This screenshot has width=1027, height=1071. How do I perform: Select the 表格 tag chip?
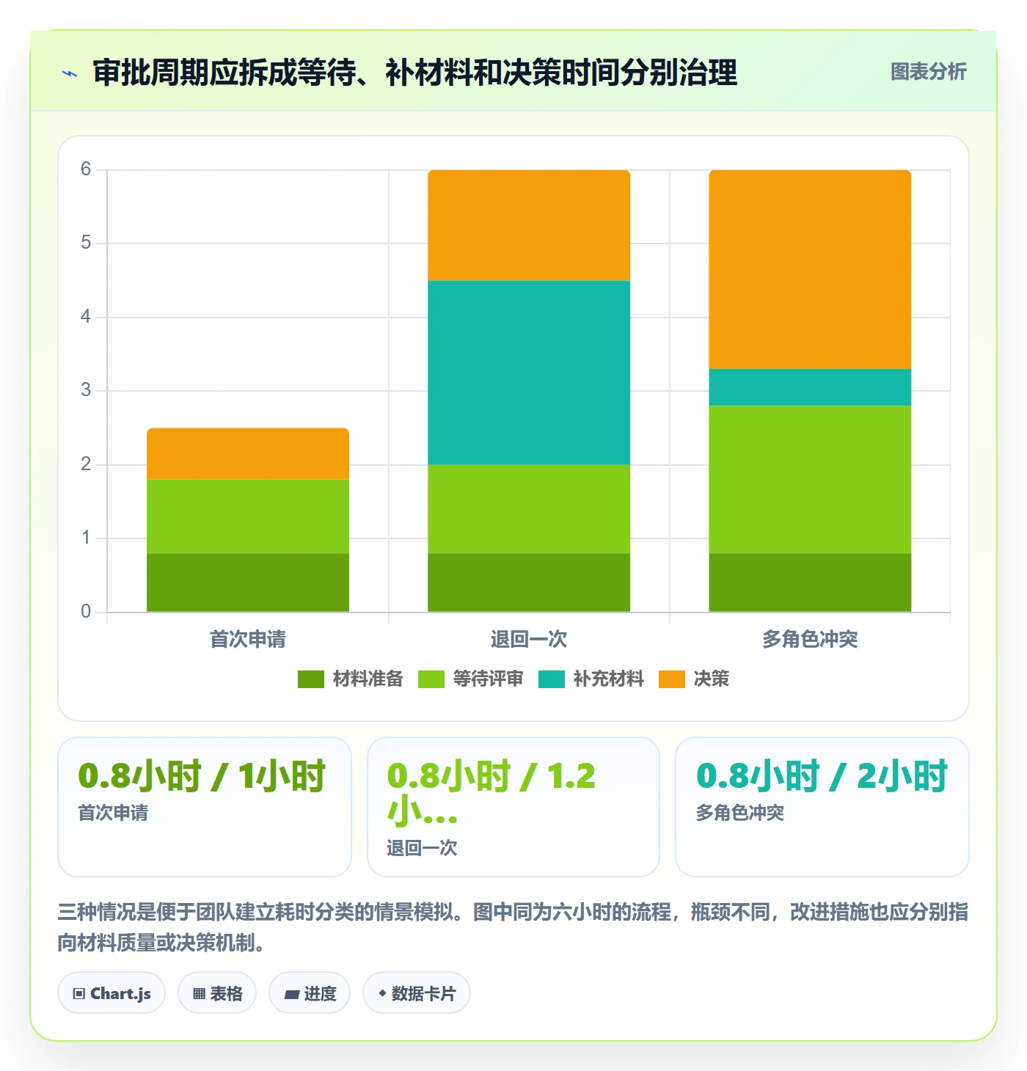(x=217, y=993)
